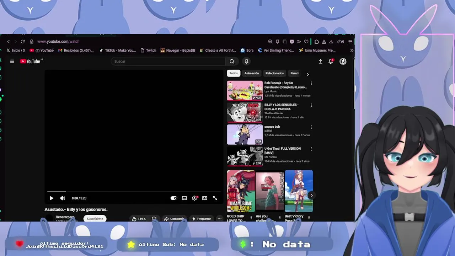Open the YouTube account avatar menu
Image resolution: width=455 pixels, height=256 pixels.
coord(343,62)
